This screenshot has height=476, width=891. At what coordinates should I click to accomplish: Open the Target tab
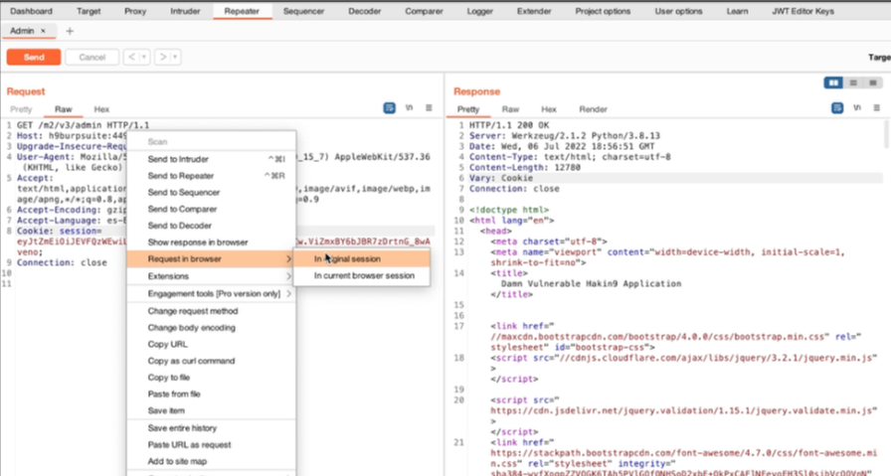tap(89, 11)
